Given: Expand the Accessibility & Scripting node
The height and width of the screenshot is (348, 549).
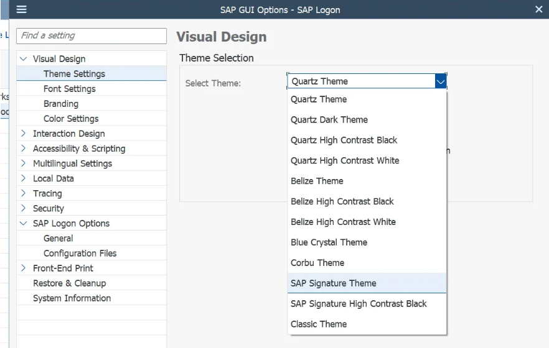Looking at the screenshot, I should tap(24, 149).
